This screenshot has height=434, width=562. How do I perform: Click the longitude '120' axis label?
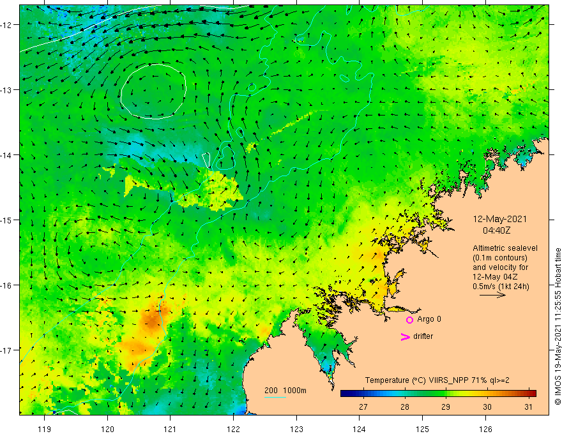coord(107,429)
